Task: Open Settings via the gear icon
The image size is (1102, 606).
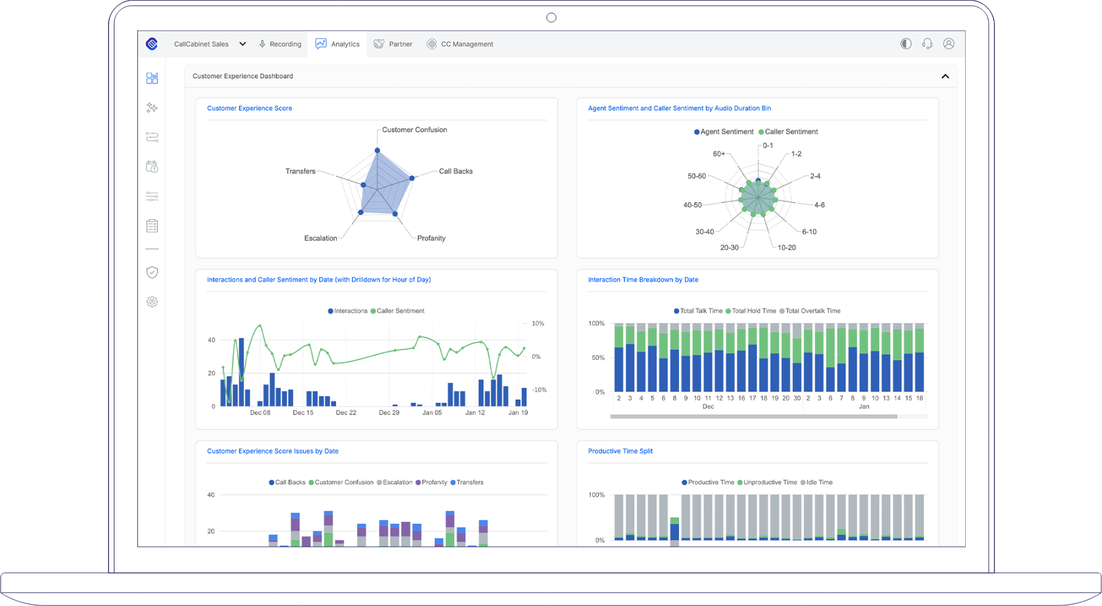Action: (x=152, y=301)
